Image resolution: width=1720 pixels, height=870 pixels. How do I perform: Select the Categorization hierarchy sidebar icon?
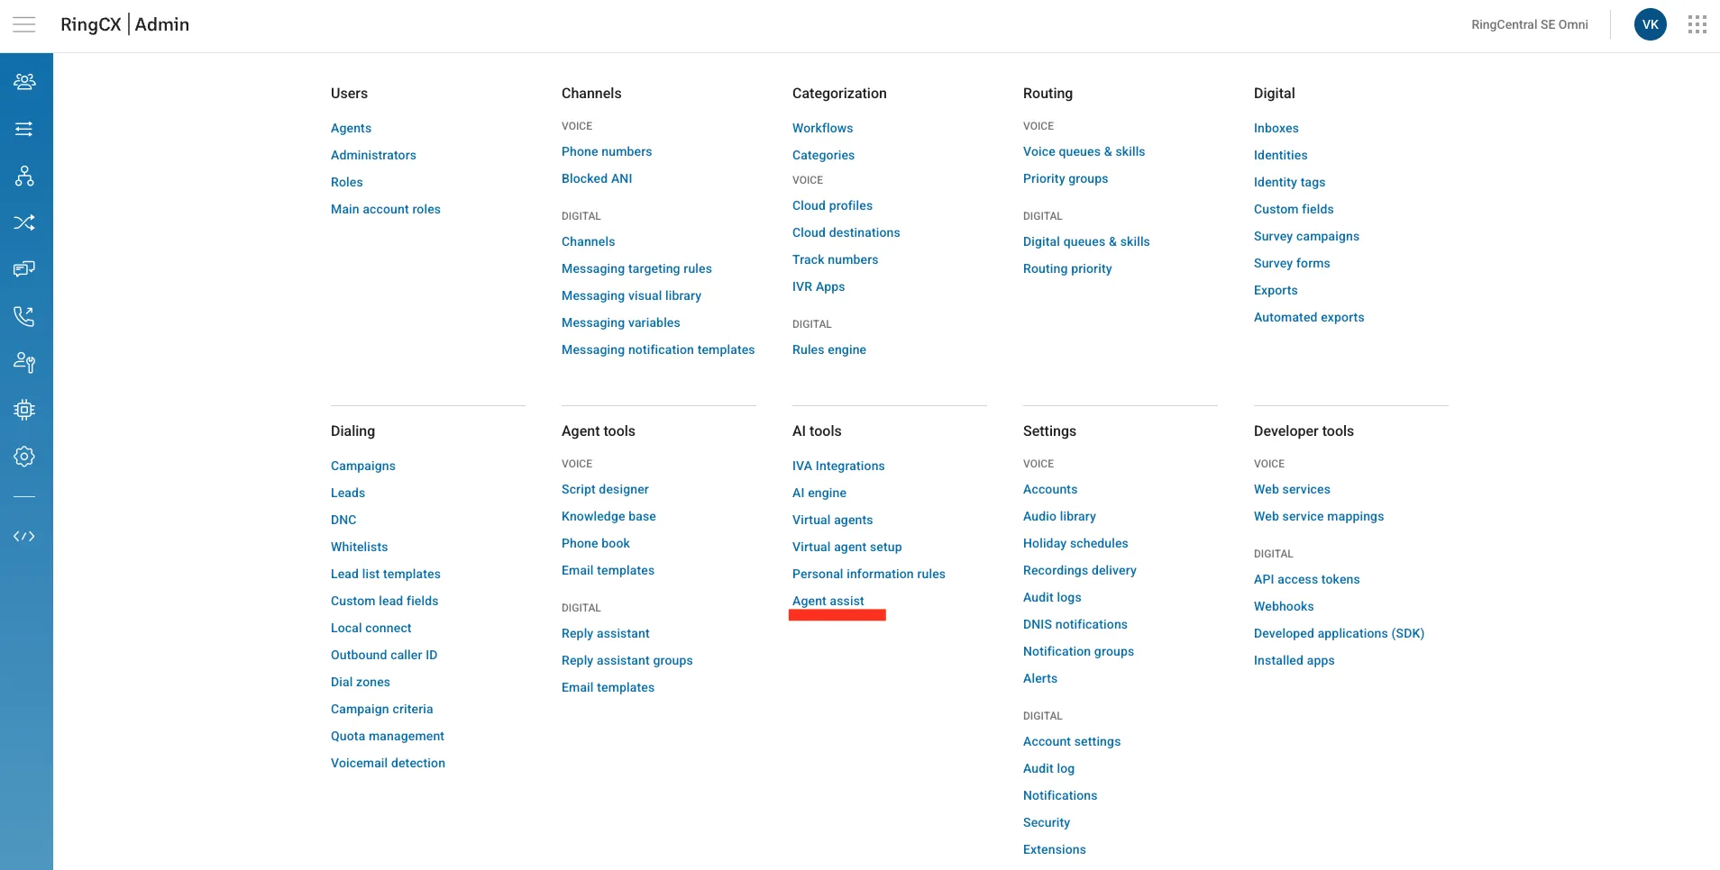(24, 176)
